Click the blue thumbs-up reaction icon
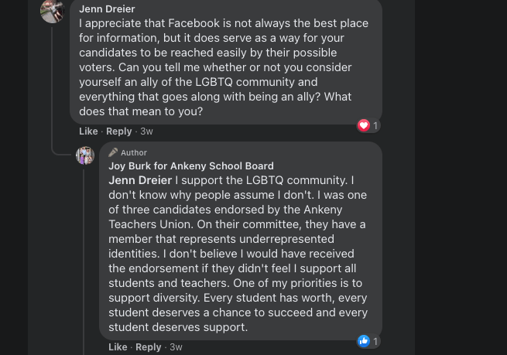Screen dimensions: 507x355 364,341
